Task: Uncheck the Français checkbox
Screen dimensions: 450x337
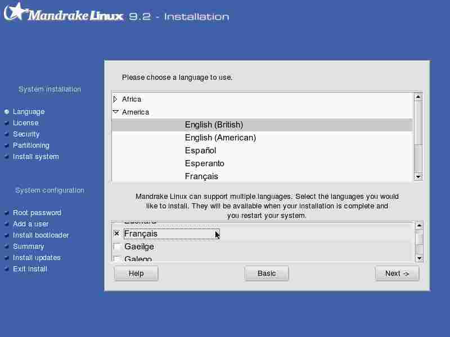Action: click(116, 234)
